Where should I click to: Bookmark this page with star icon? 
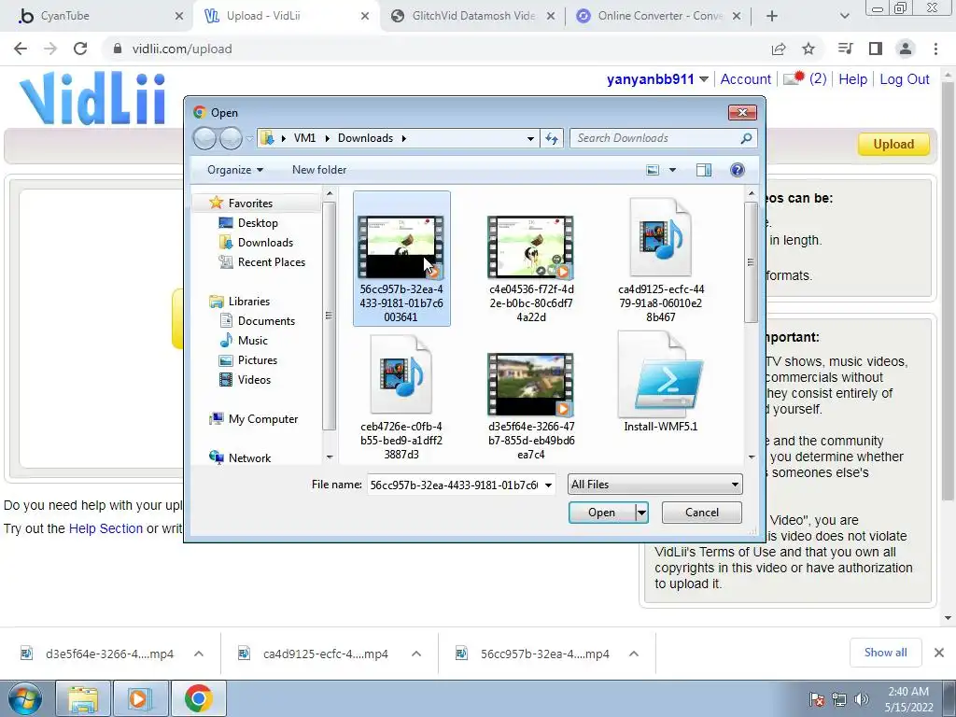pyautogui.click(x=808, y=49)
